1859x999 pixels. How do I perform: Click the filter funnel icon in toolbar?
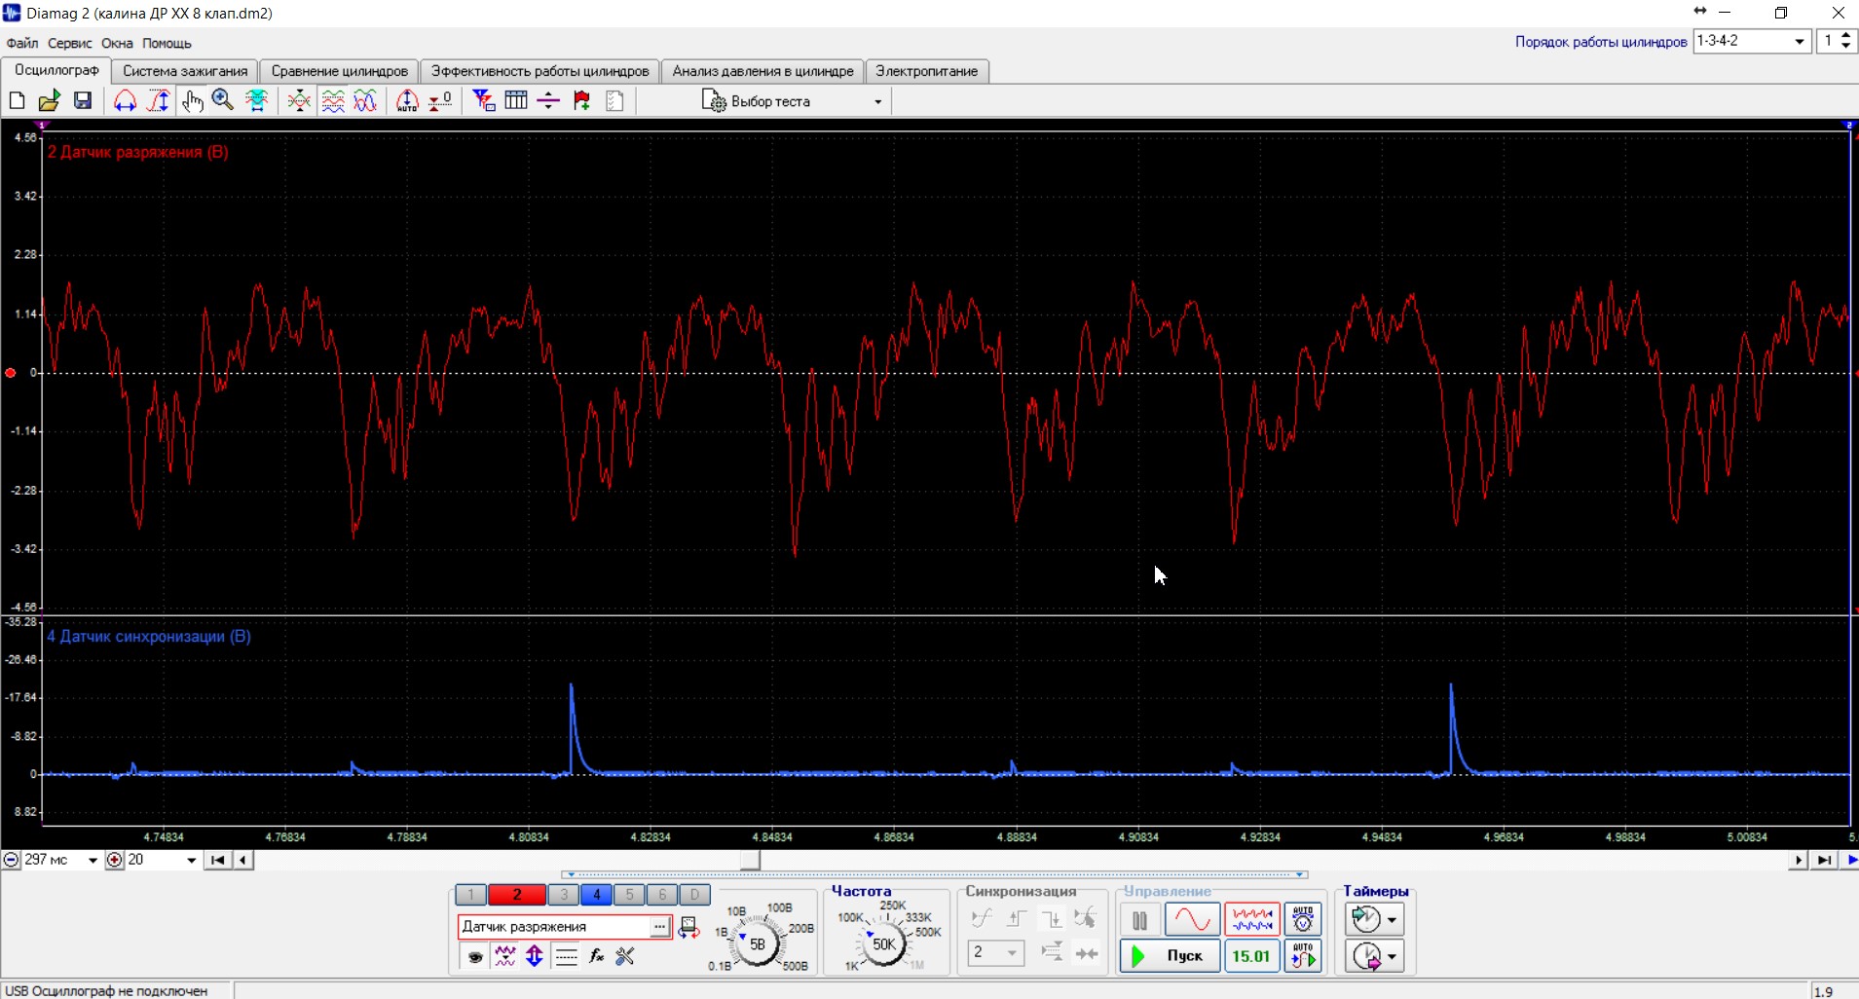483,100
